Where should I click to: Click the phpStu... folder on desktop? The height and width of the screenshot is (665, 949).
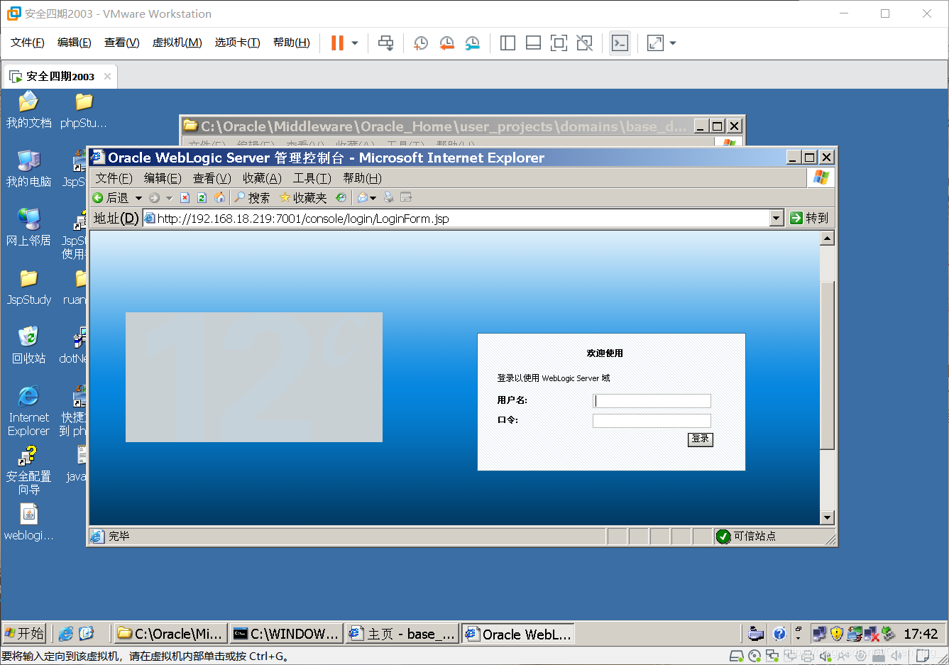tap(84, 111)
